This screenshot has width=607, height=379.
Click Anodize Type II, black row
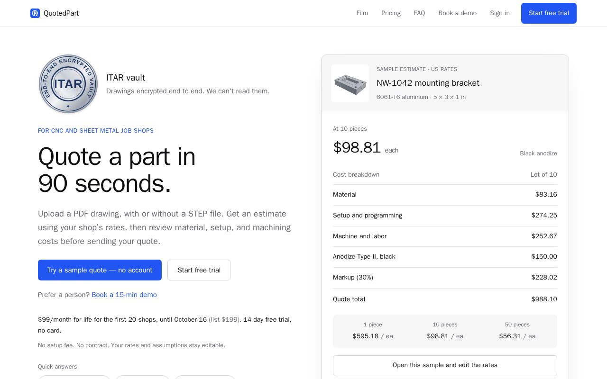(445, 257)
